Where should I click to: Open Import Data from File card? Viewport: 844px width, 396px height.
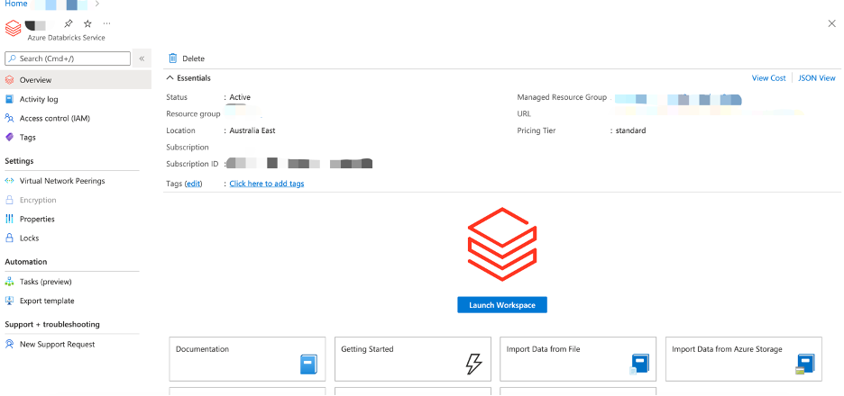tap(578, 359)
